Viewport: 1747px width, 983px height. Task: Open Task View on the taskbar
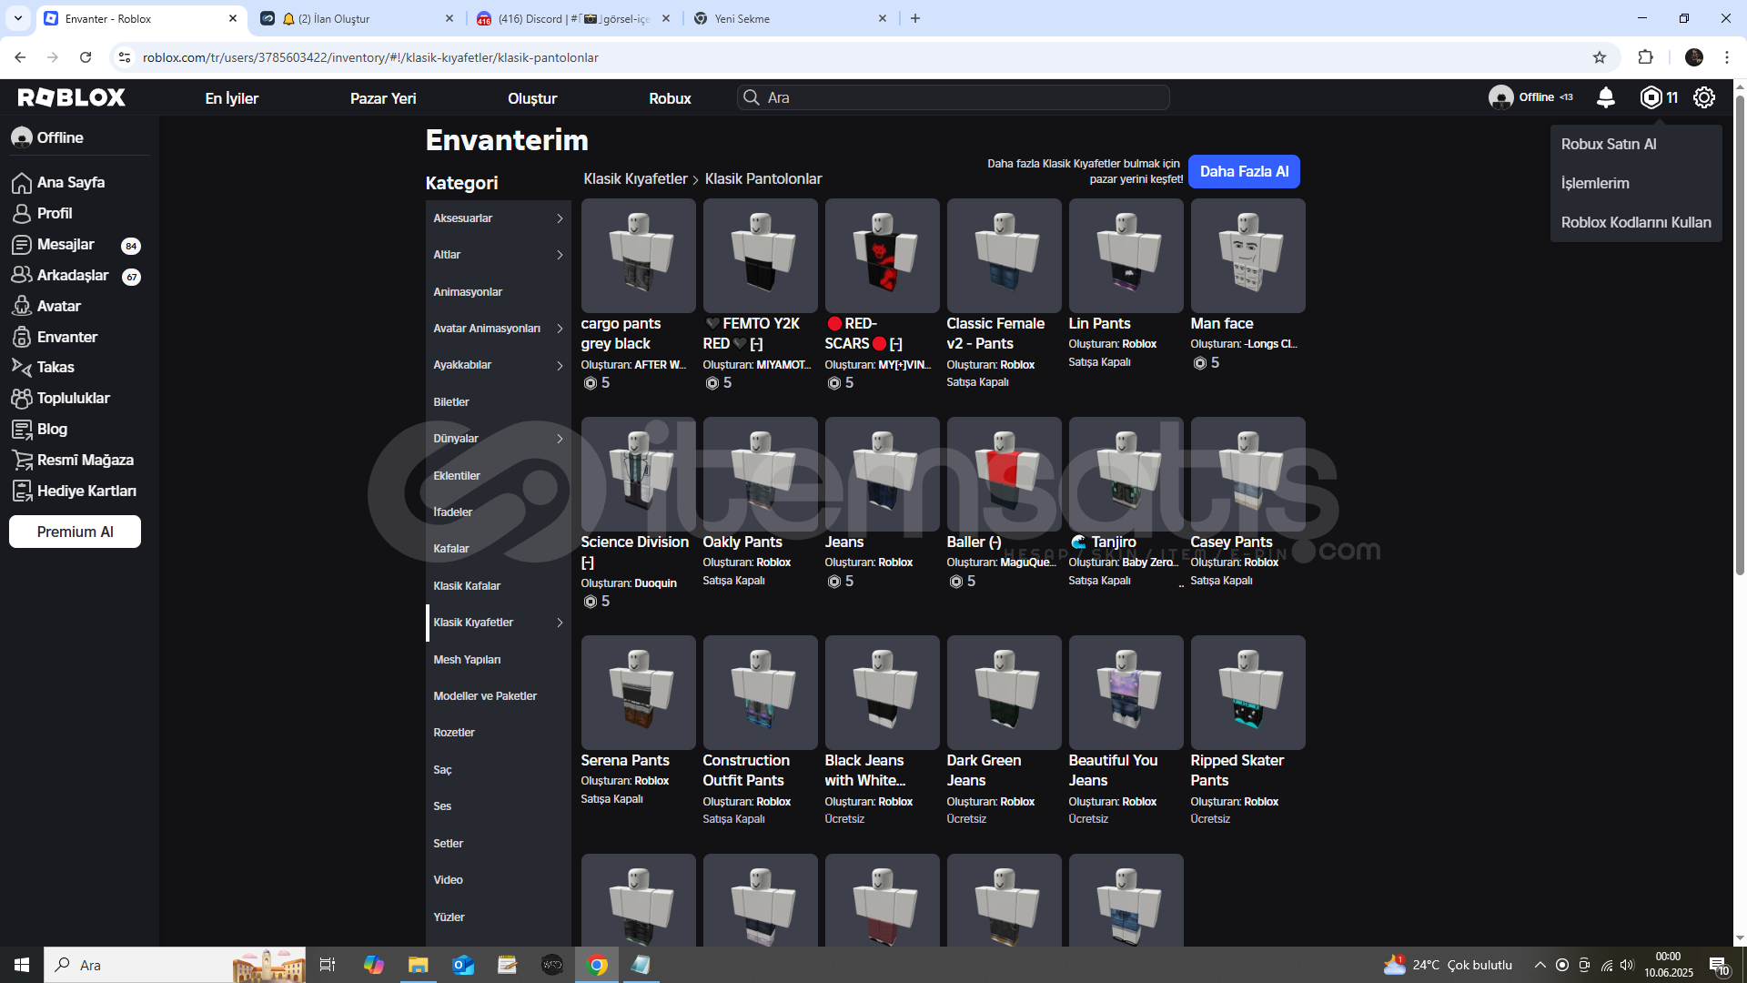coord(328,965)
